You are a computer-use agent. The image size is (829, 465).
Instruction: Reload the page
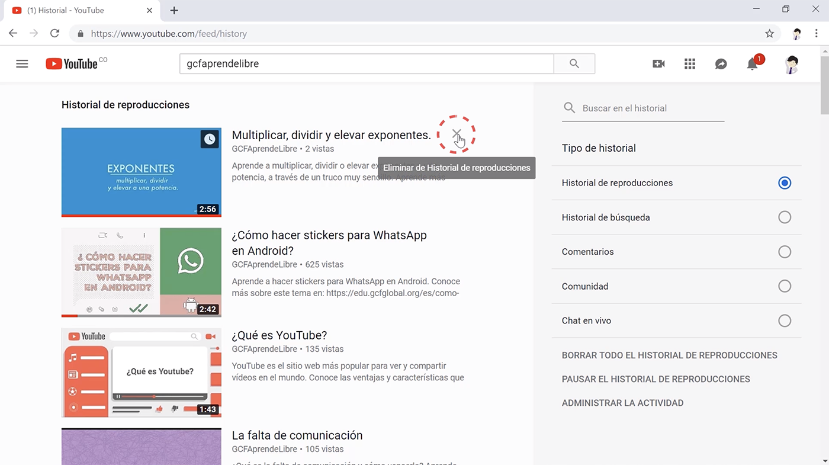point(54,34)
